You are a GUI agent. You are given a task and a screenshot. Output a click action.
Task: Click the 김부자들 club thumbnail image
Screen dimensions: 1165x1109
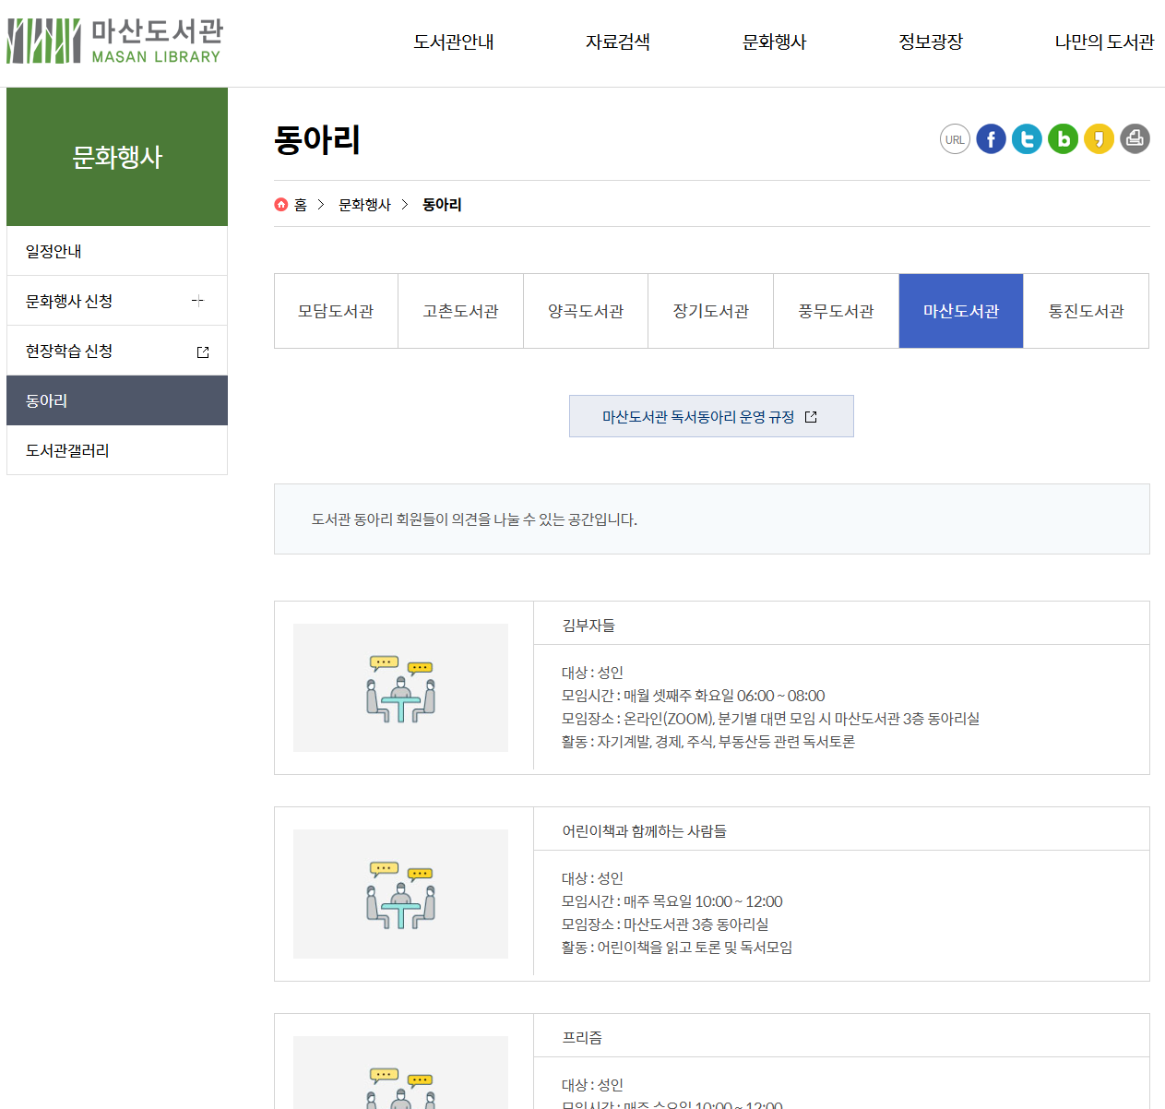400,687
